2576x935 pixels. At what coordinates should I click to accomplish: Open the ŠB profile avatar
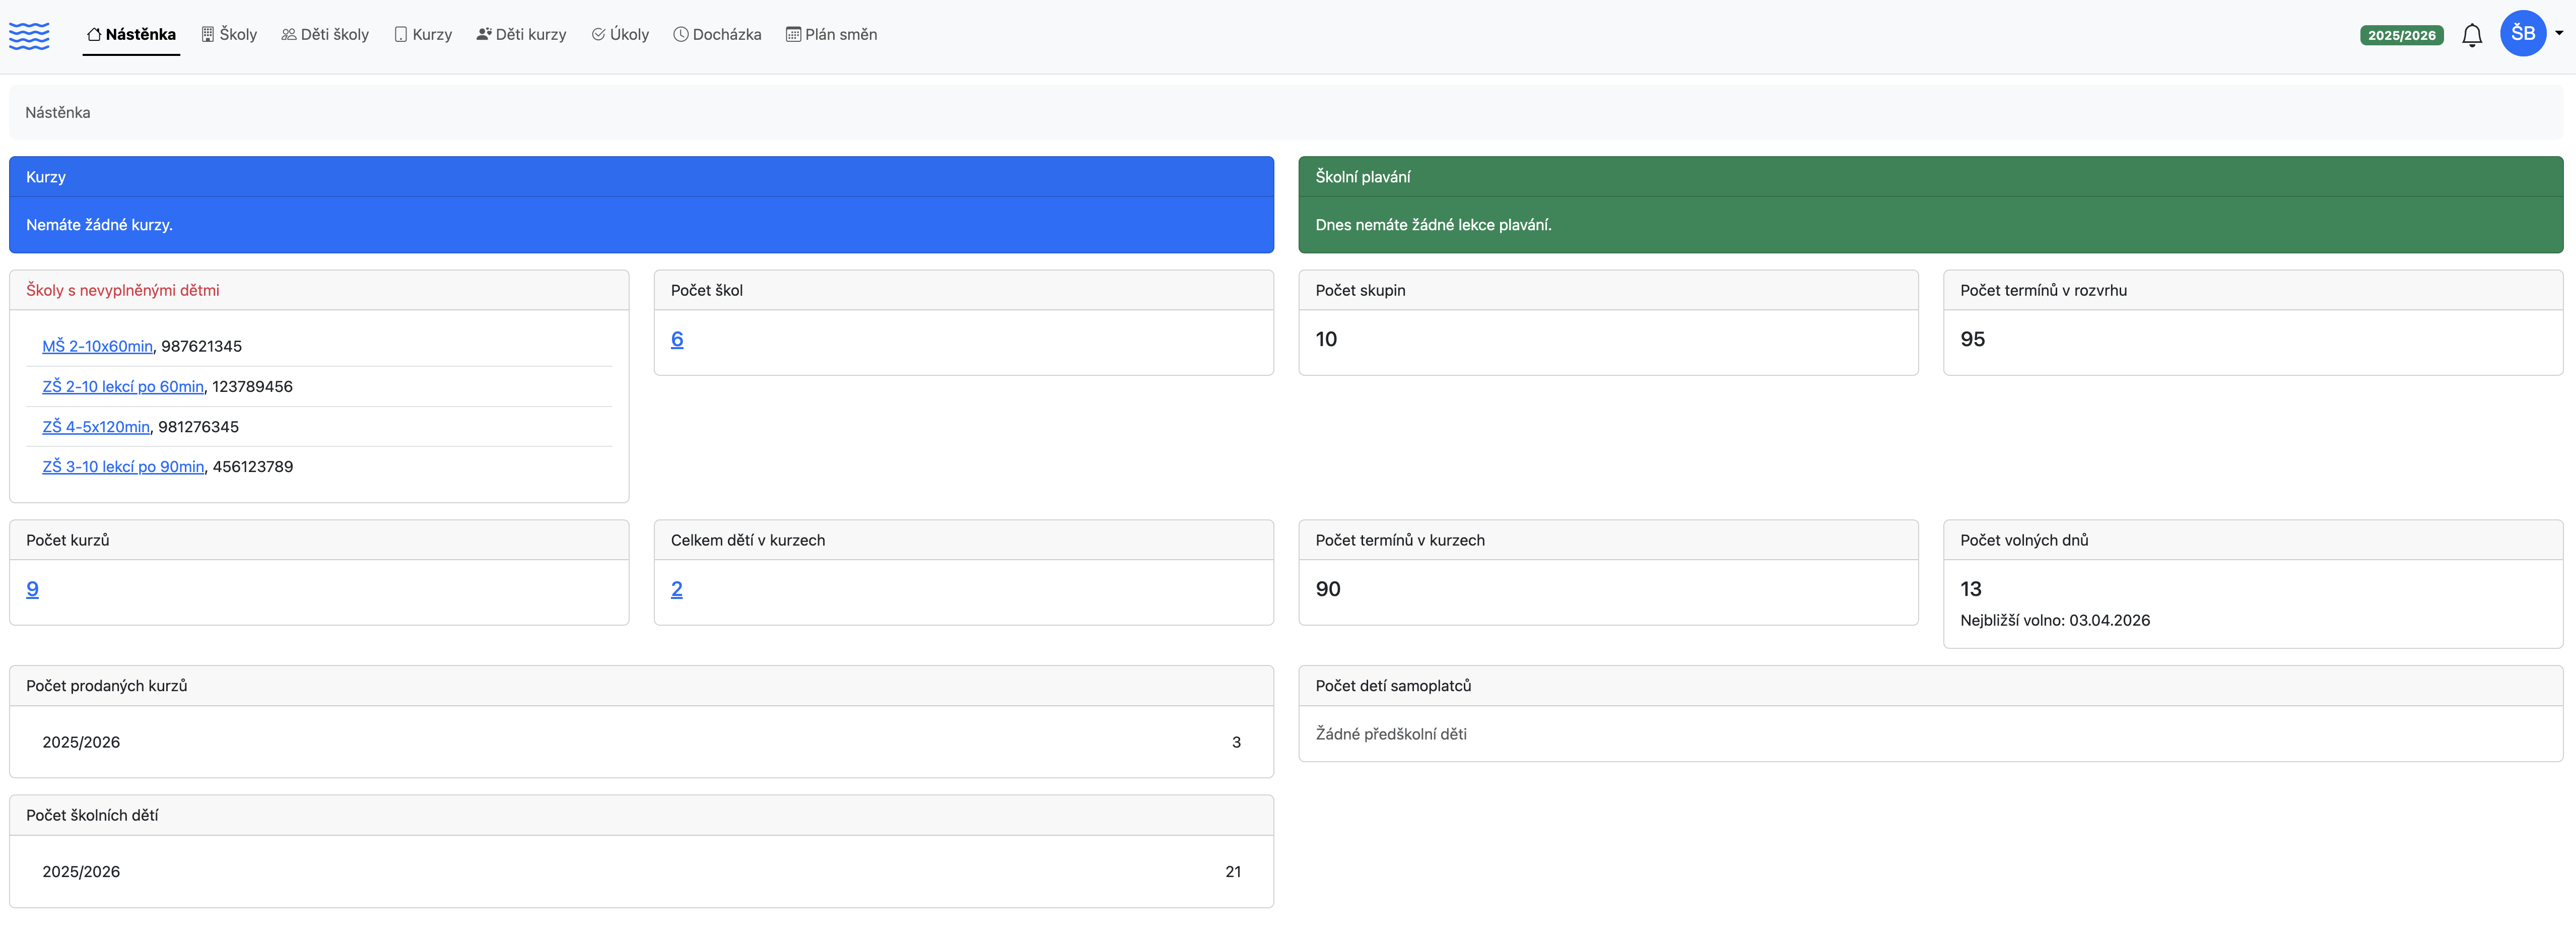[x=2524, y=33]
